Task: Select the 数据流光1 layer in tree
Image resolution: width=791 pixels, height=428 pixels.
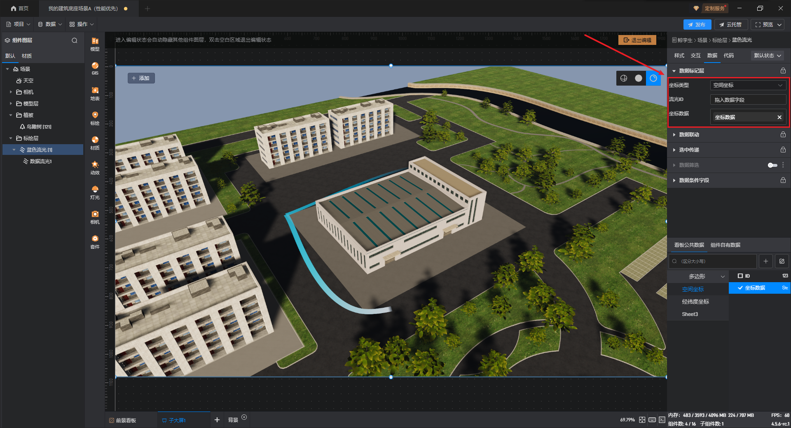Action: click(40, 161)
